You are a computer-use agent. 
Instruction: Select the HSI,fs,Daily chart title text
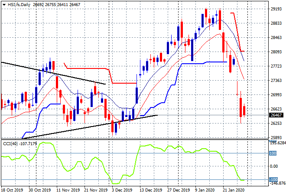(x=19, y=5)
